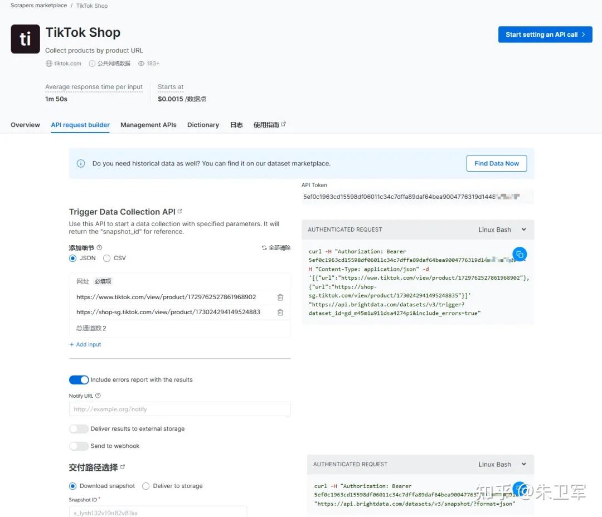Click the info icon in the historical data banner
The image size is (602, 517).
[81, 163]
